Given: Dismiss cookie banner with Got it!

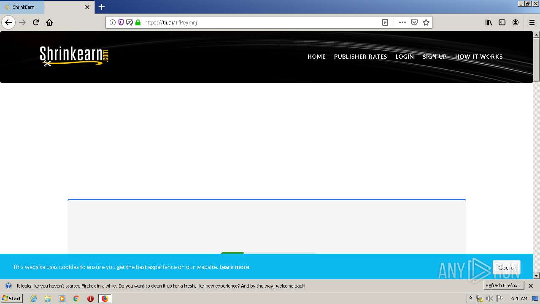Looking at the screenshot, I should click(x=507, y=268).
